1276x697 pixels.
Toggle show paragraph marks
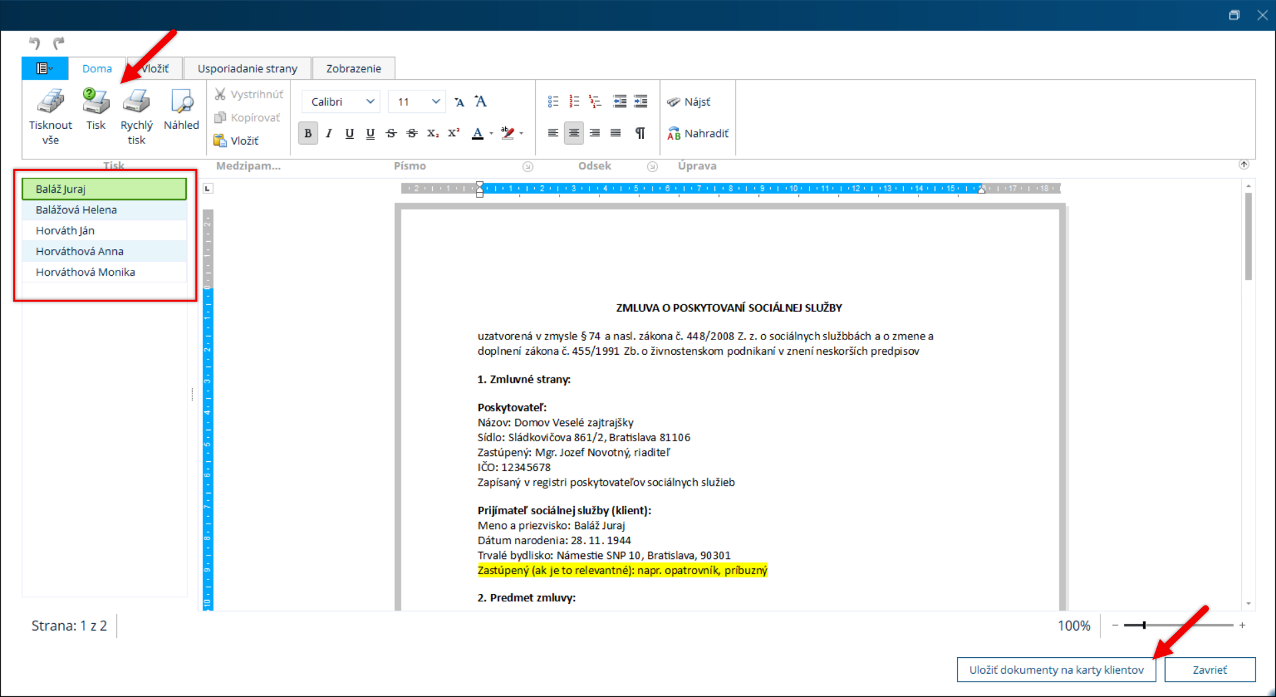click(x=640, y=133)
